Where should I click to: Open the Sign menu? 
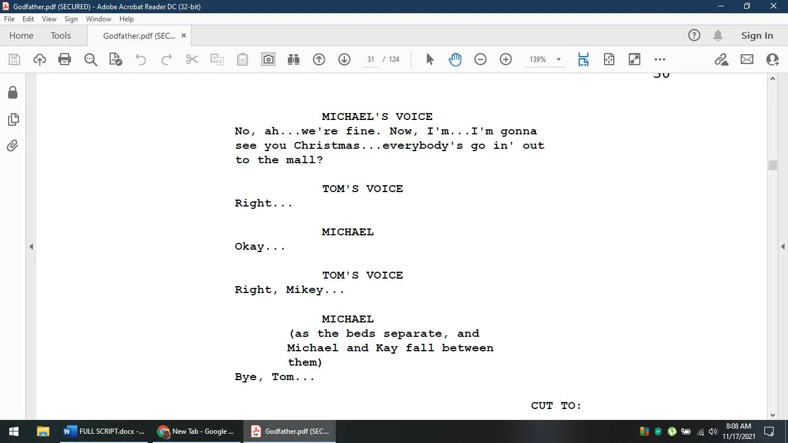[x=71, y=19]
